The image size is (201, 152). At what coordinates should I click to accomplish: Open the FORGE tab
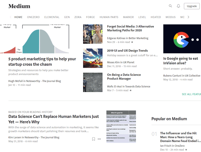pyautogui.click(x=90, y=17)
